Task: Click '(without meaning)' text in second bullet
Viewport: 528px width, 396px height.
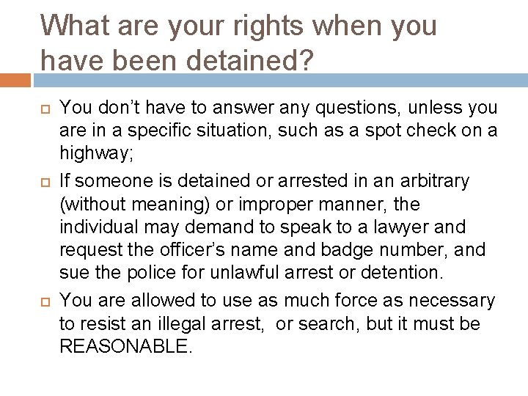Action: point(135,205)
